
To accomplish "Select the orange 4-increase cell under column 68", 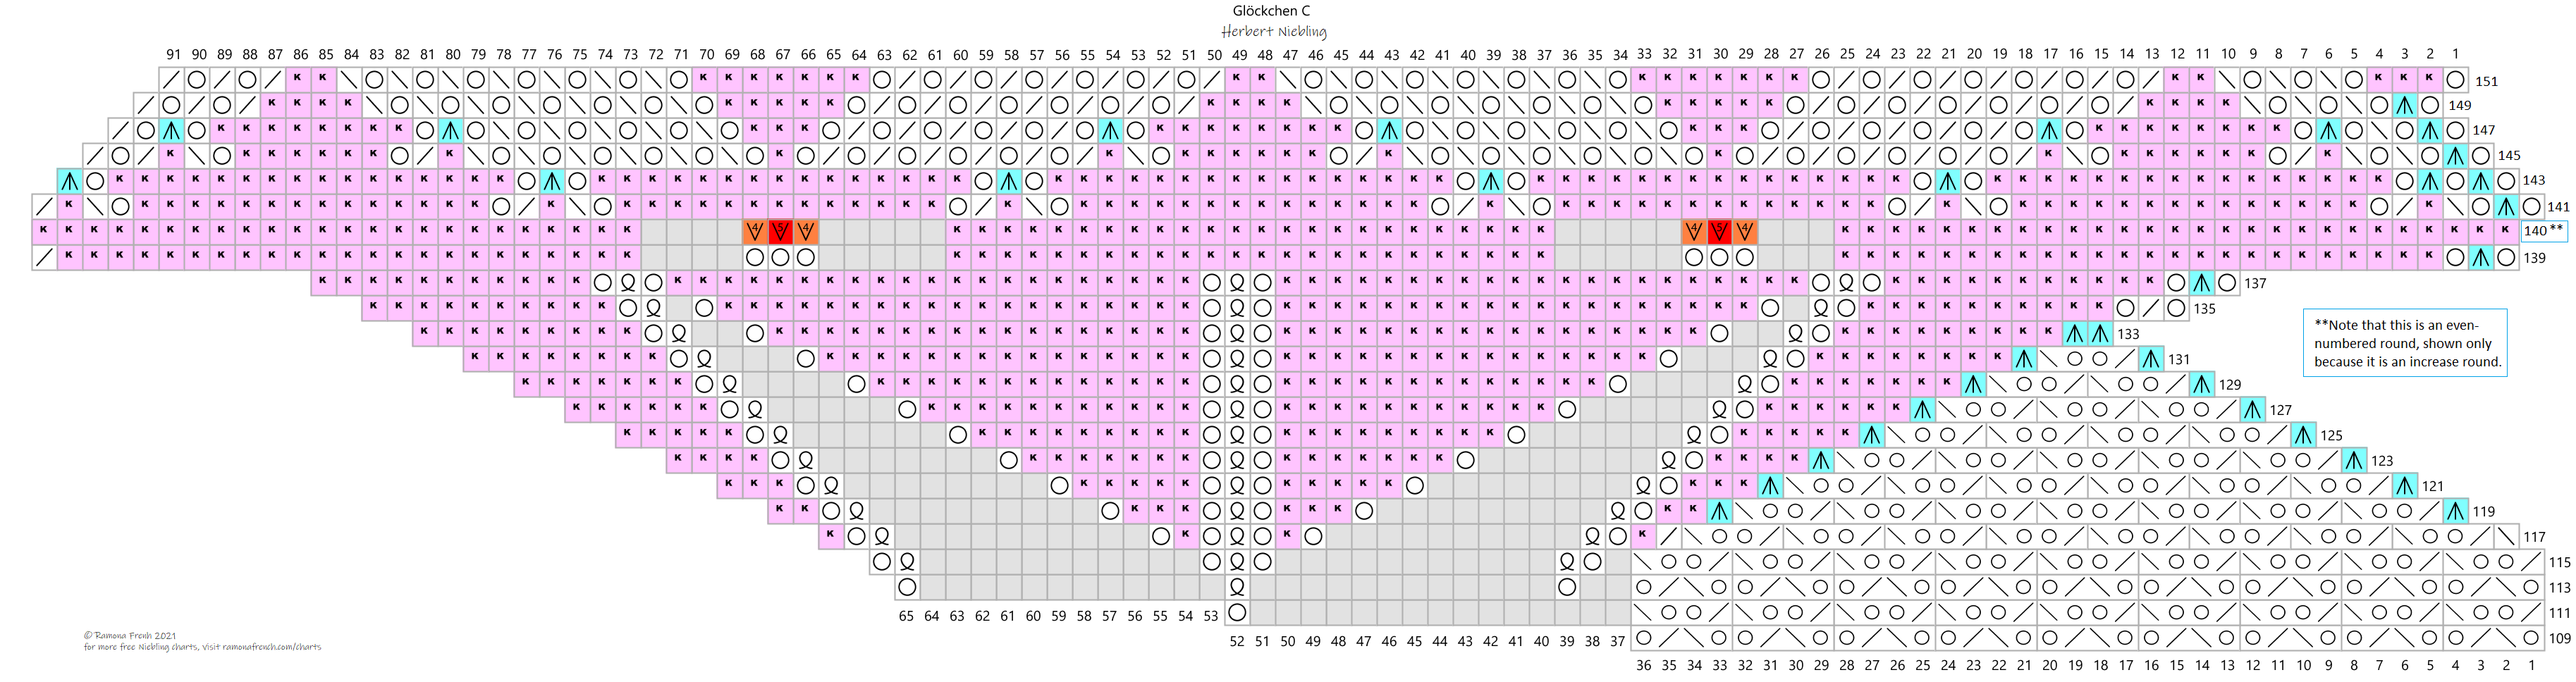I will [755, 232].
